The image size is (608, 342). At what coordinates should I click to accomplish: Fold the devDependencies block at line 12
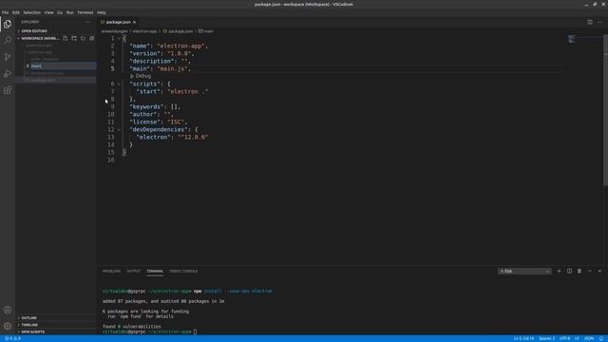[119, 129]
